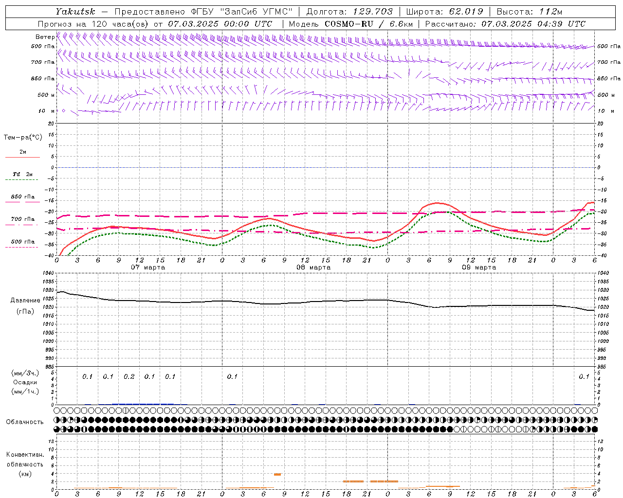Click the 500 гПа dashed legend line under temperature
The height and width of the screenshot is (498, 623).
click(21, 247)
